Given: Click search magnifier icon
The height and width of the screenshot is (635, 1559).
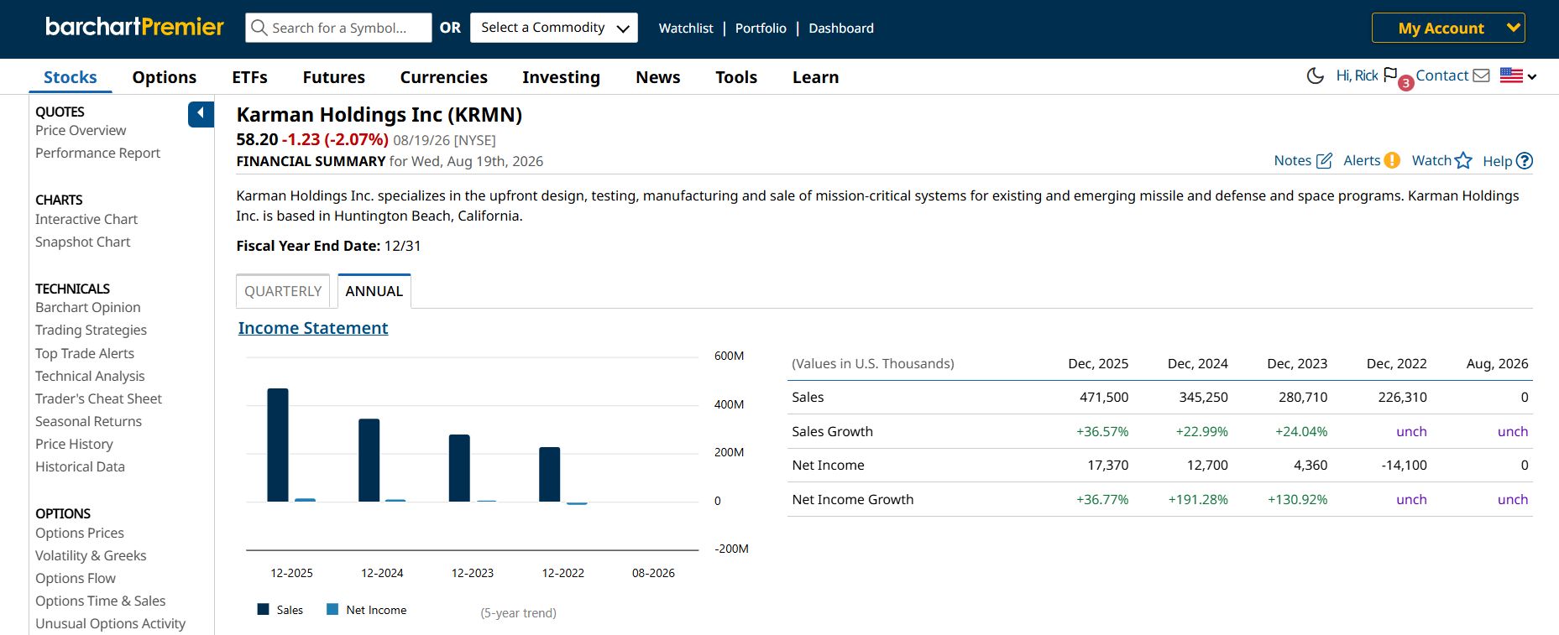Looking at the screenshot, I should 259,28.
